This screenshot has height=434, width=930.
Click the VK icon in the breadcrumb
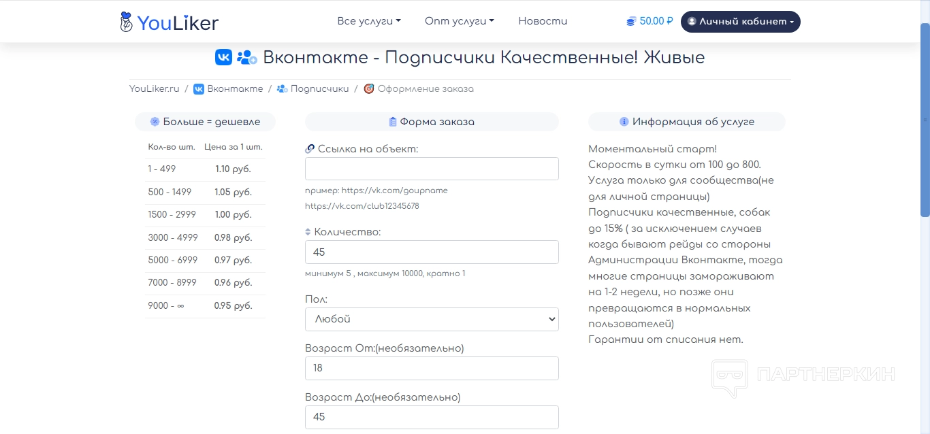coord(199,89)
